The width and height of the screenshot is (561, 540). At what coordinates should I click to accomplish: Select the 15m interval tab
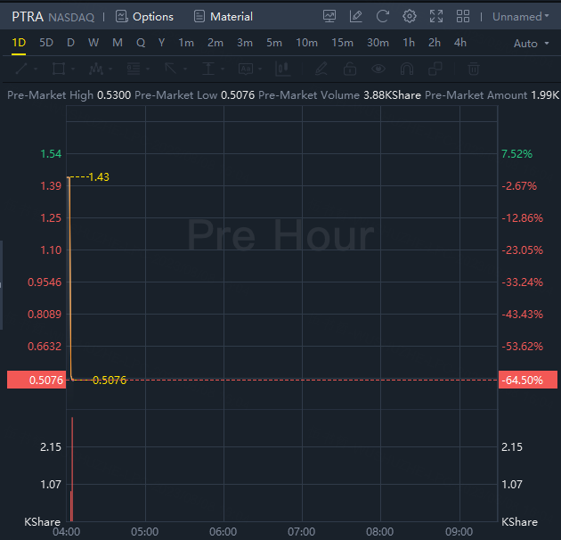(x=342, y=43)
